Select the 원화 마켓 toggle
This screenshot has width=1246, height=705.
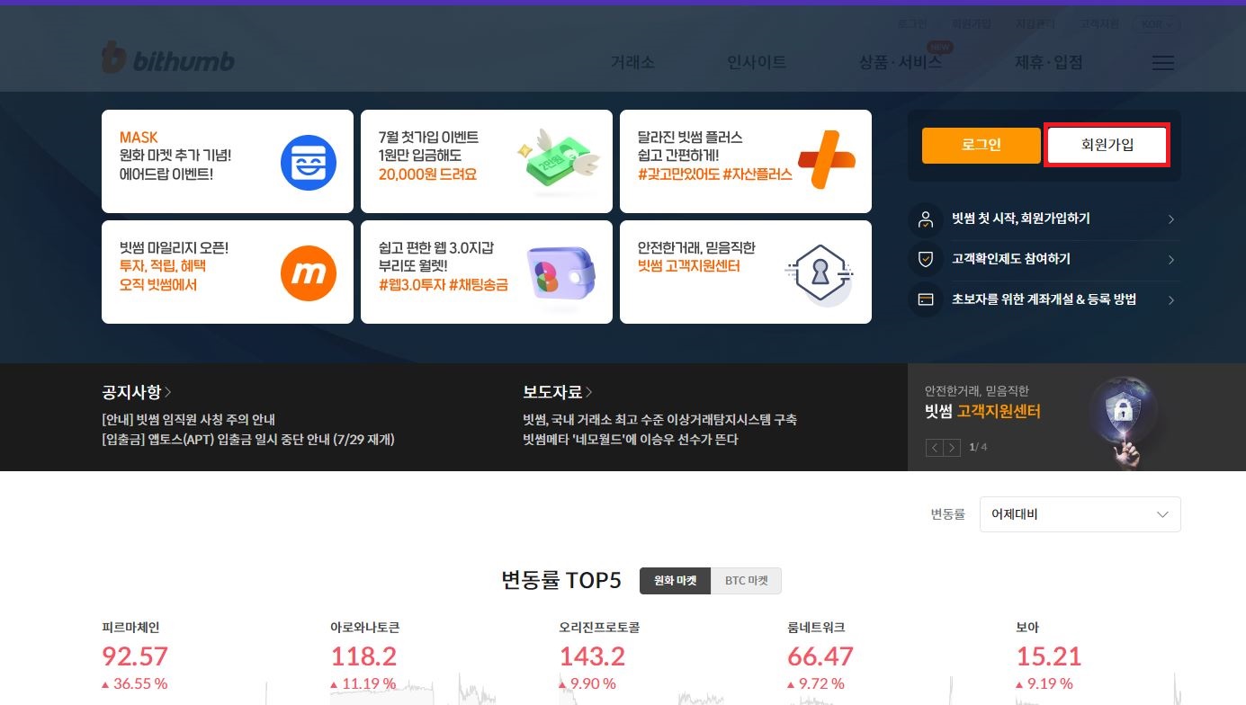pos(675,580)
